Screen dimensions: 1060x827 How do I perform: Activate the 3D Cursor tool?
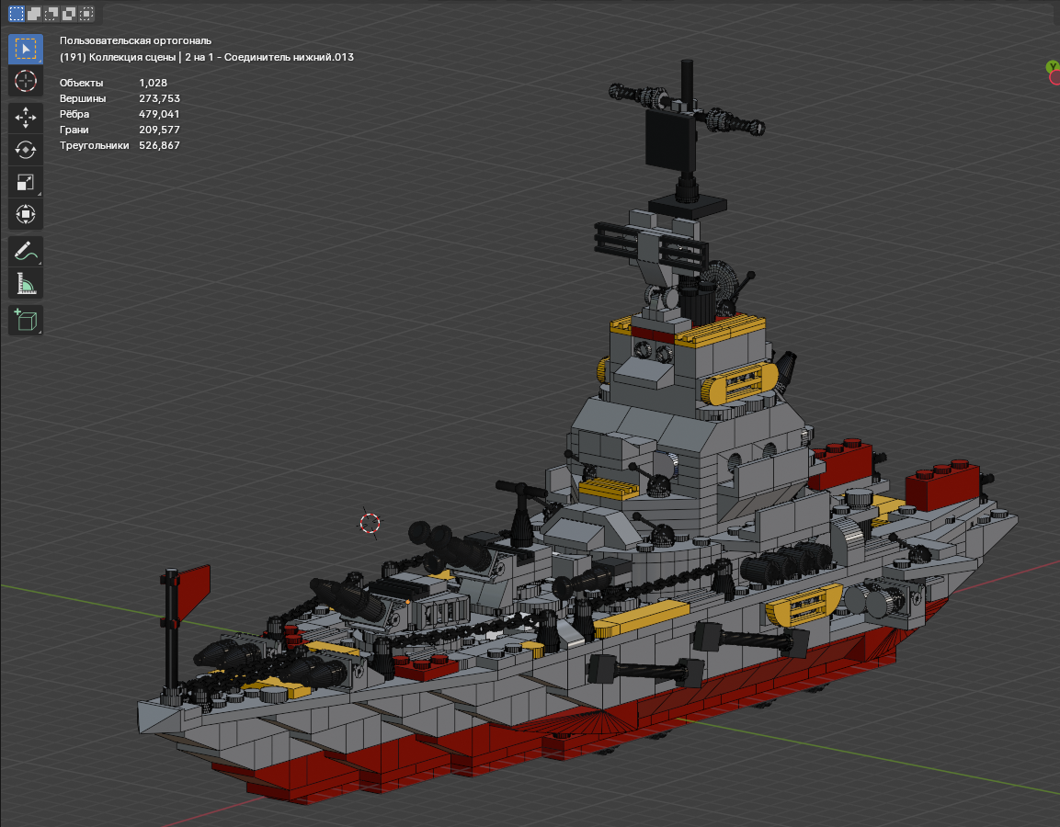coord(26,81)
